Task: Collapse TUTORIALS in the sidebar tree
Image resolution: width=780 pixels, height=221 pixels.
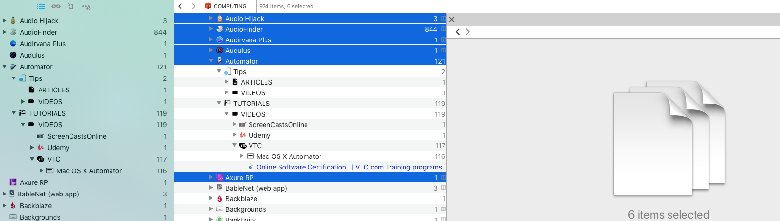Action: [14, 113]
